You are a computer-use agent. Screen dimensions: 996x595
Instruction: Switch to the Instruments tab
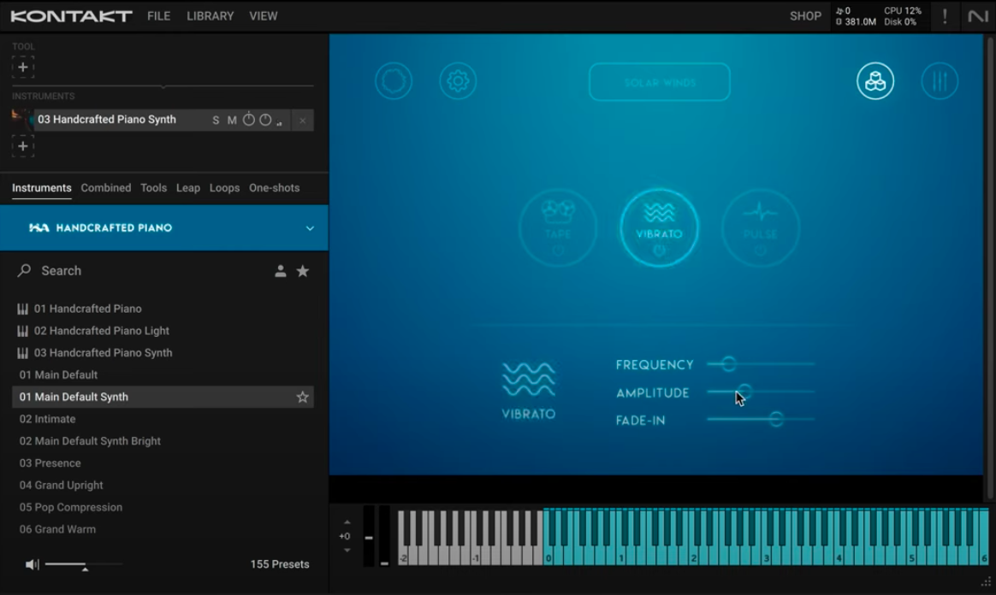coord(42,188)
